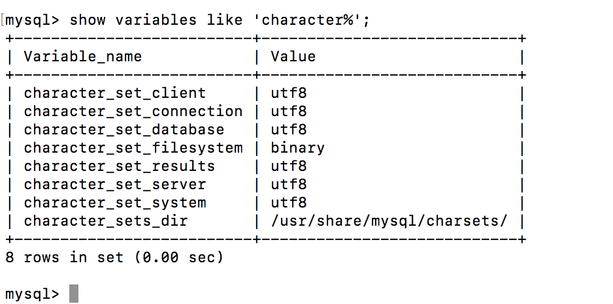613x304 pixels.
Task: Click character_set_database variable name
Action: 124,130
